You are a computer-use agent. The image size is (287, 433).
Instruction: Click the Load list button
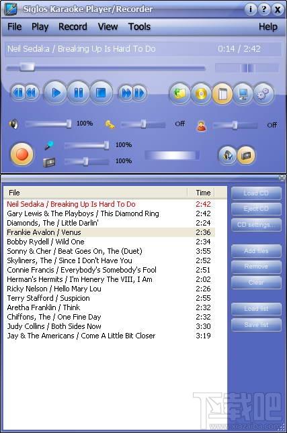click(x=256, y=309)
